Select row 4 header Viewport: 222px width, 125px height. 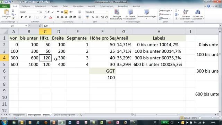4,58
